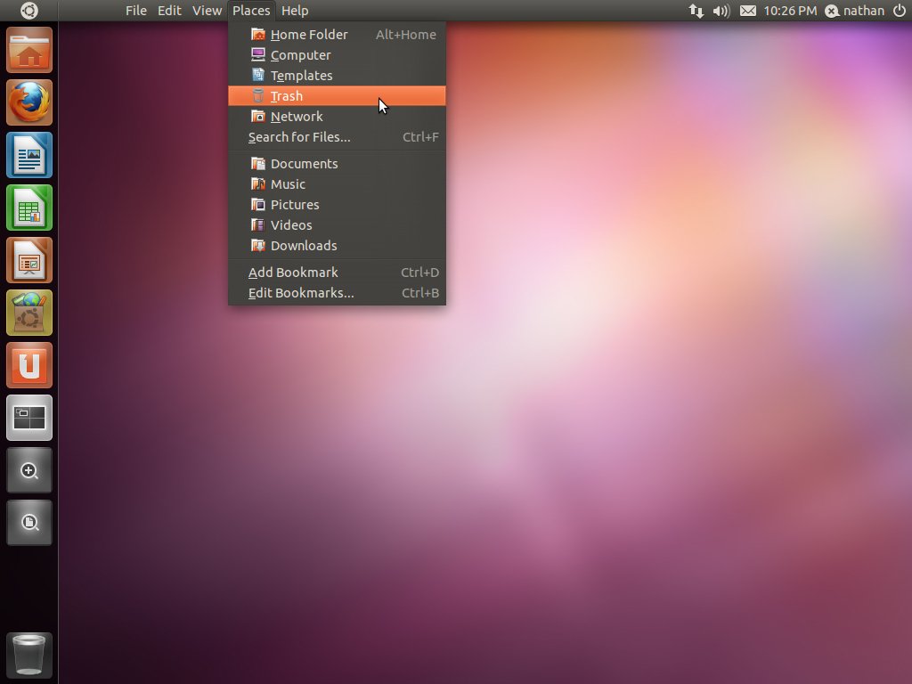Viewport: 912px width, 684px height.
Task: Choose Search for Files from the menu
Action: pyautogui.click(x=298, y=136)
